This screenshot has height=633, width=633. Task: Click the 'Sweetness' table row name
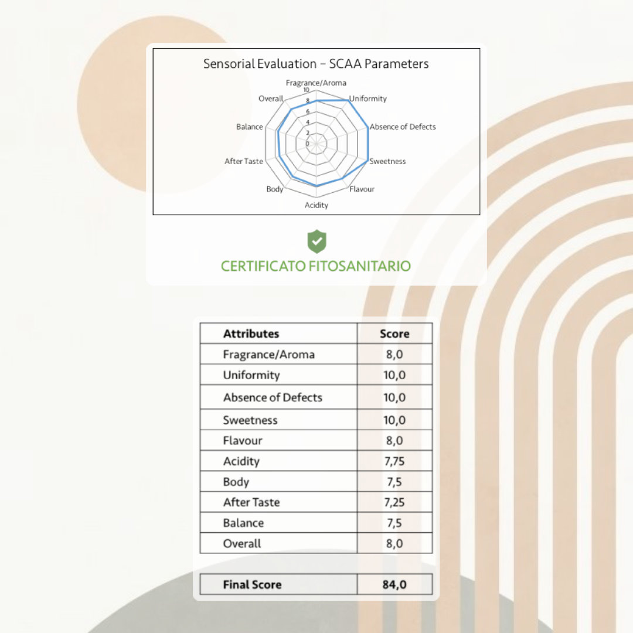pyautogui.click(x=250, y=420)
